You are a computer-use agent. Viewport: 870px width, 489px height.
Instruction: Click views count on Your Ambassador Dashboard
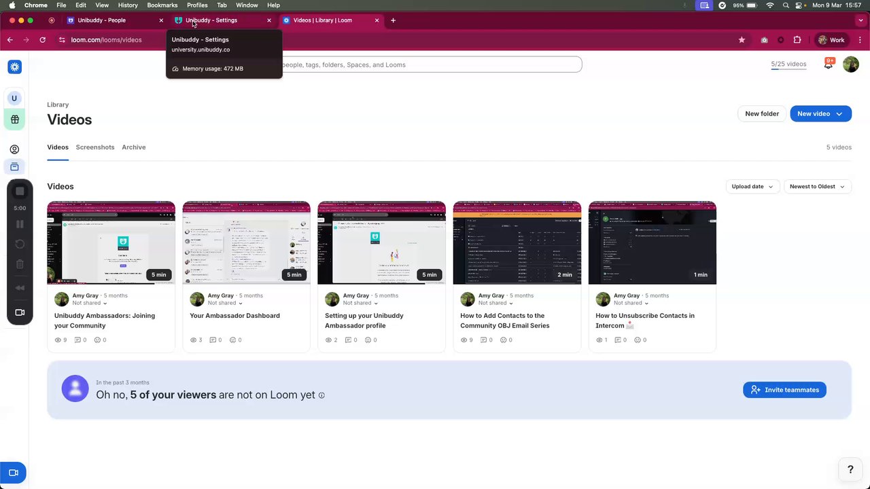click(x=196, y=340)
